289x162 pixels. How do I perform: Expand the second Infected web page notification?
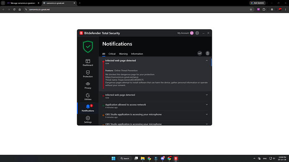pos(206,95)
